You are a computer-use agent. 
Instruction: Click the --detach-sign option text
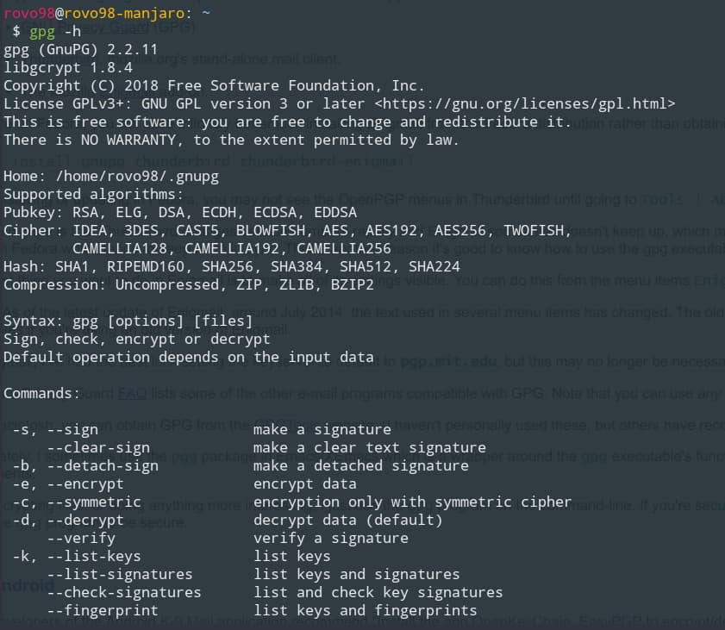point(103,465)
